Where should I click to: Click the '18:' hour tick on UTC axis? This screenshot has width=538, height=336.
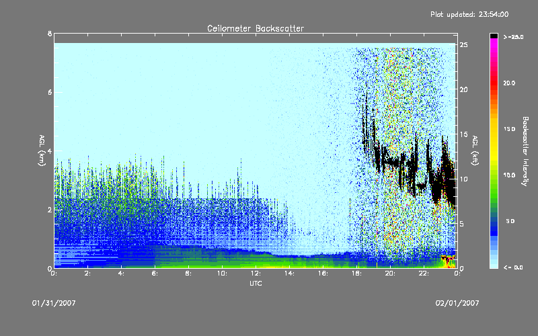point(356,274)
